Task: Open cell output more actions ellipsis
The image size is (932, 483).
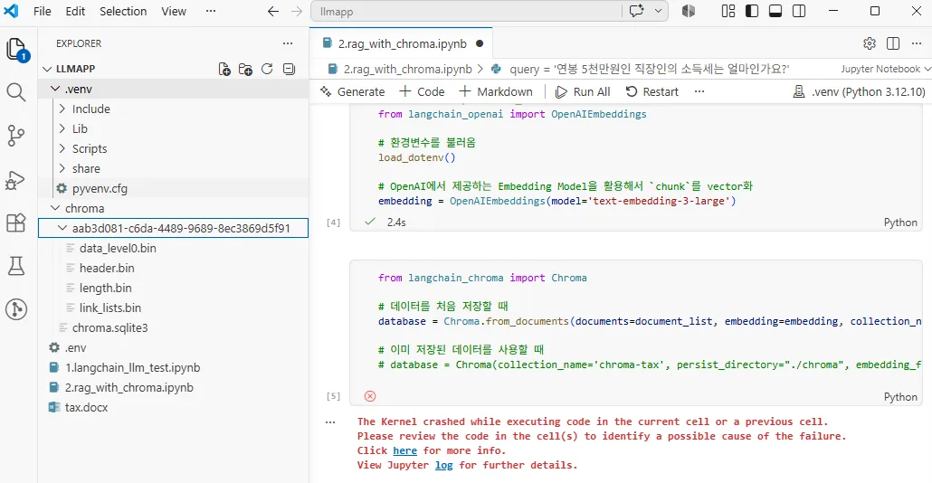Action: [330, 422]
